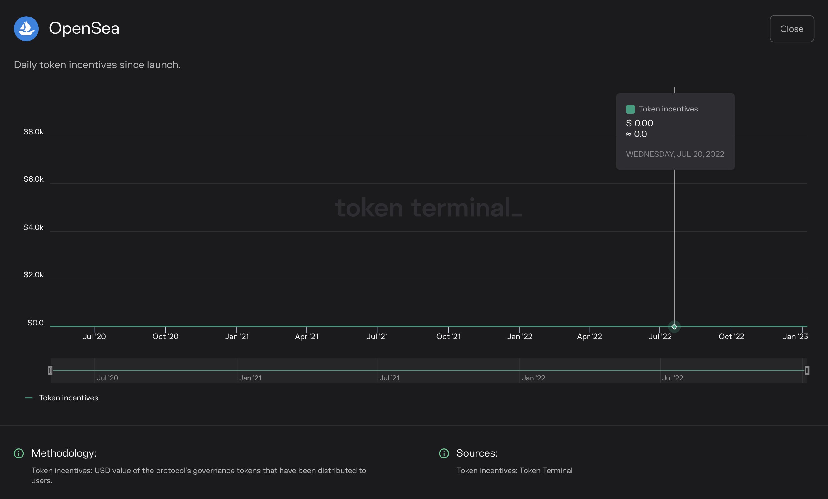Click the diamond data point marker

(674, 326)
